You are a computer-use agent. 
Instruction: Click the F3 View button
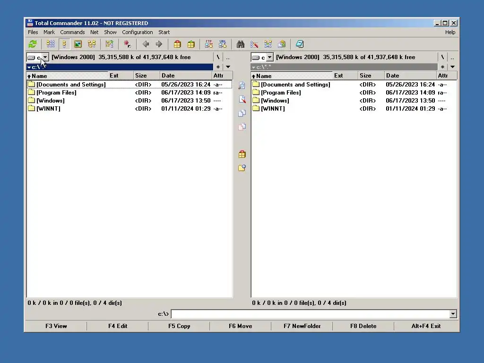[x=56, y=326]
